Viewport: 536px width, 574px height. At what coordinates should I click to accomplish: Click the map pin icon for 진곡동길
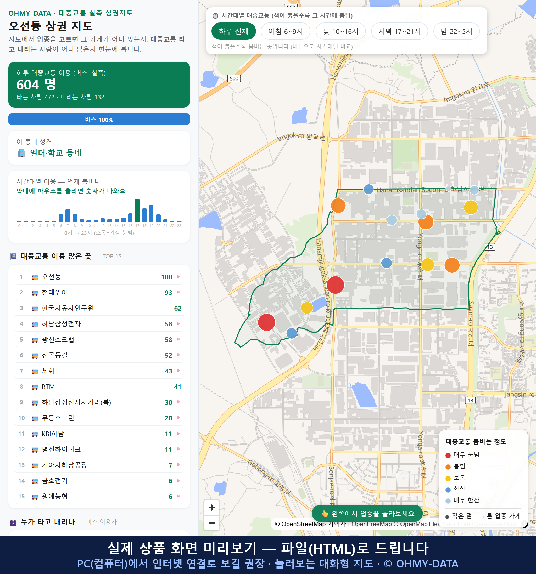[x=178, y=356]
